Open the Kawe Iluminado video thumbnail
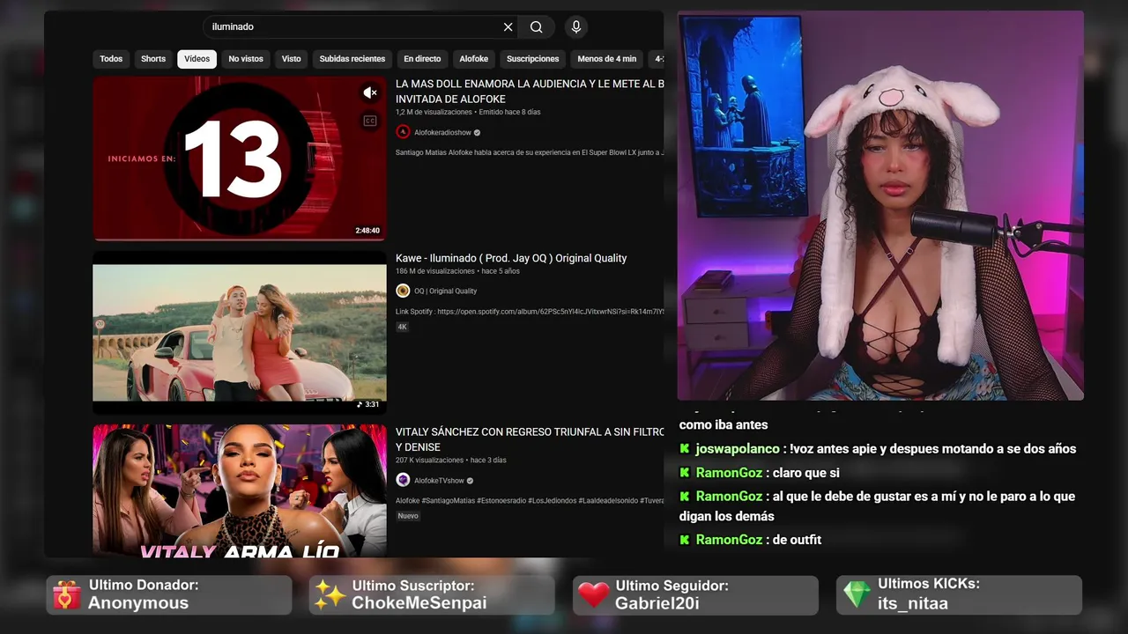Screen dimensions: 1128x634 (x=240, y=333)
